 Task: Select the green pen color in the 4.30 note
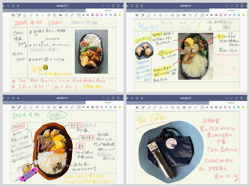pyautogui.click(x=115, y=107)
